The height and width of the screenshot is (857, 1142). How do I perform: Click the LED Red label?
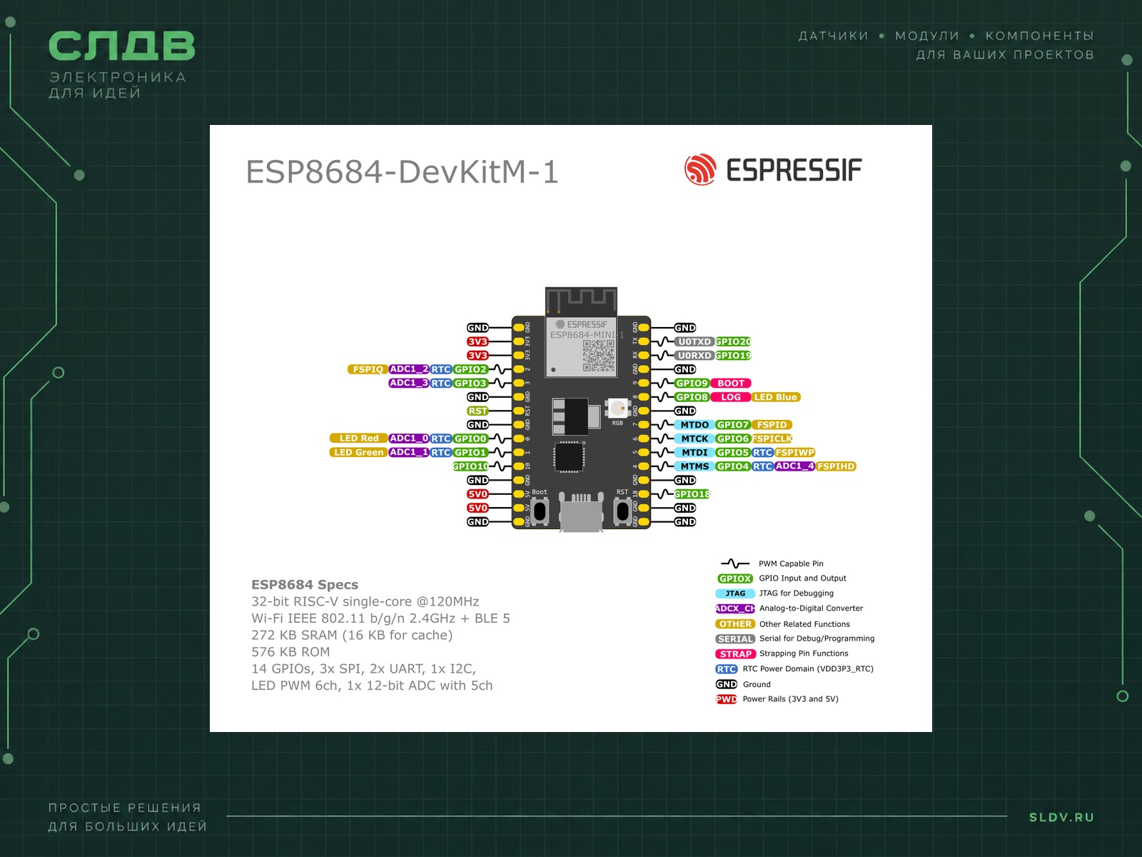pyautogui.click(x=358, y=438)
